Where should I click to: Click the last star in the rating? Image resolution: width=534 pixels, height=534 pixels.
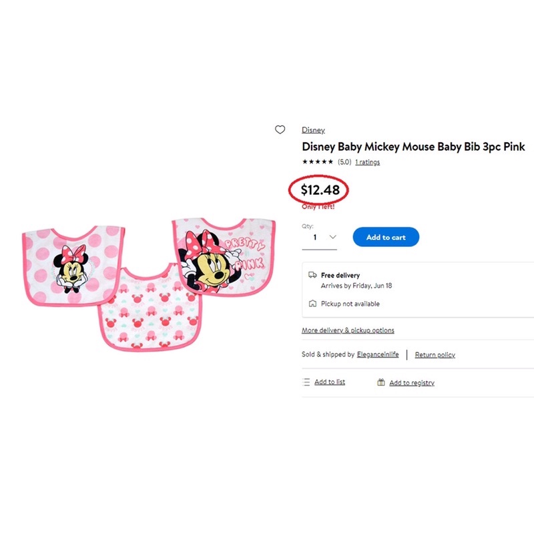point(329,162)
